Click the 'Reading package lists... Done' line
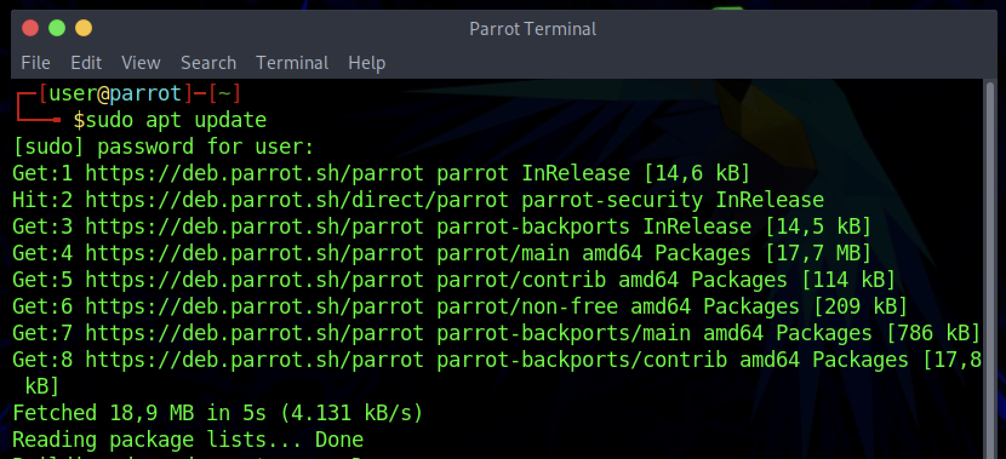Viewport: 1006px width, 459px height. 188,440
